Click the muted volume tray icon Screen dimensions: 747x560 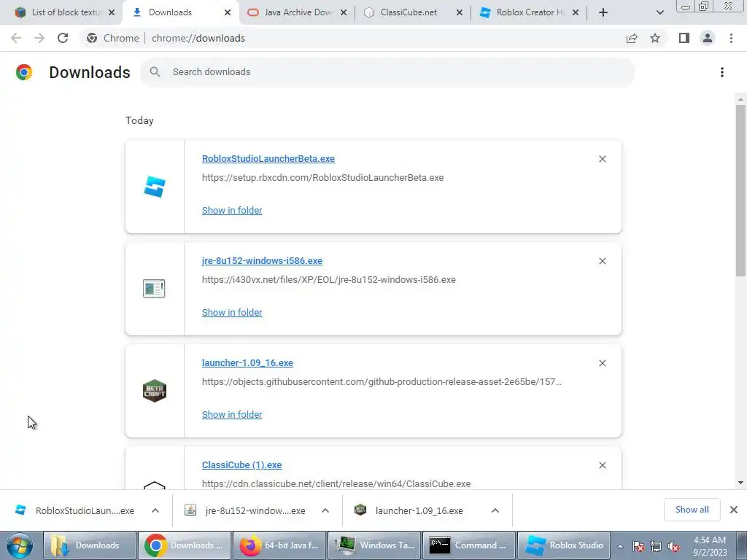673,547
